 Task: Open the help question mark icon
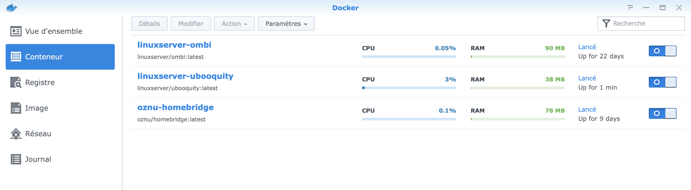tap(630, 8)
